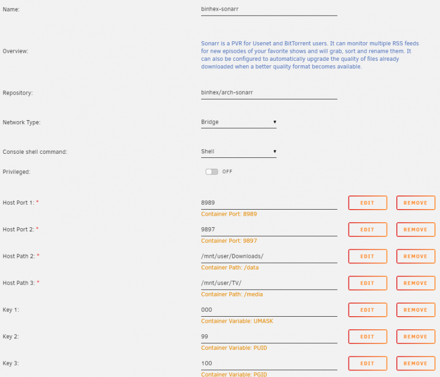Click the 'Container Variable: UMASK' text

(237, 321)
